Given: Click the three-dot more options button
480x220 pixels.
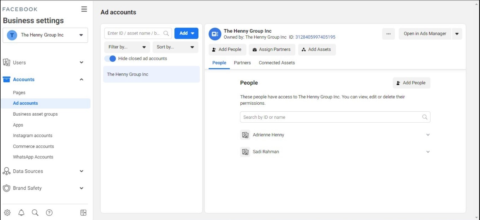Looking at the screenshot, I should tap(388, 34).
